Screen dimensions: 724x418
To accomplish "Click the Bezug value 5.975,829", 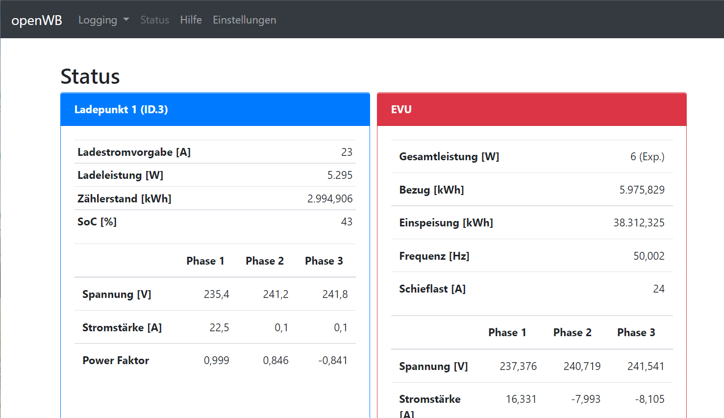I will (642, 190).
